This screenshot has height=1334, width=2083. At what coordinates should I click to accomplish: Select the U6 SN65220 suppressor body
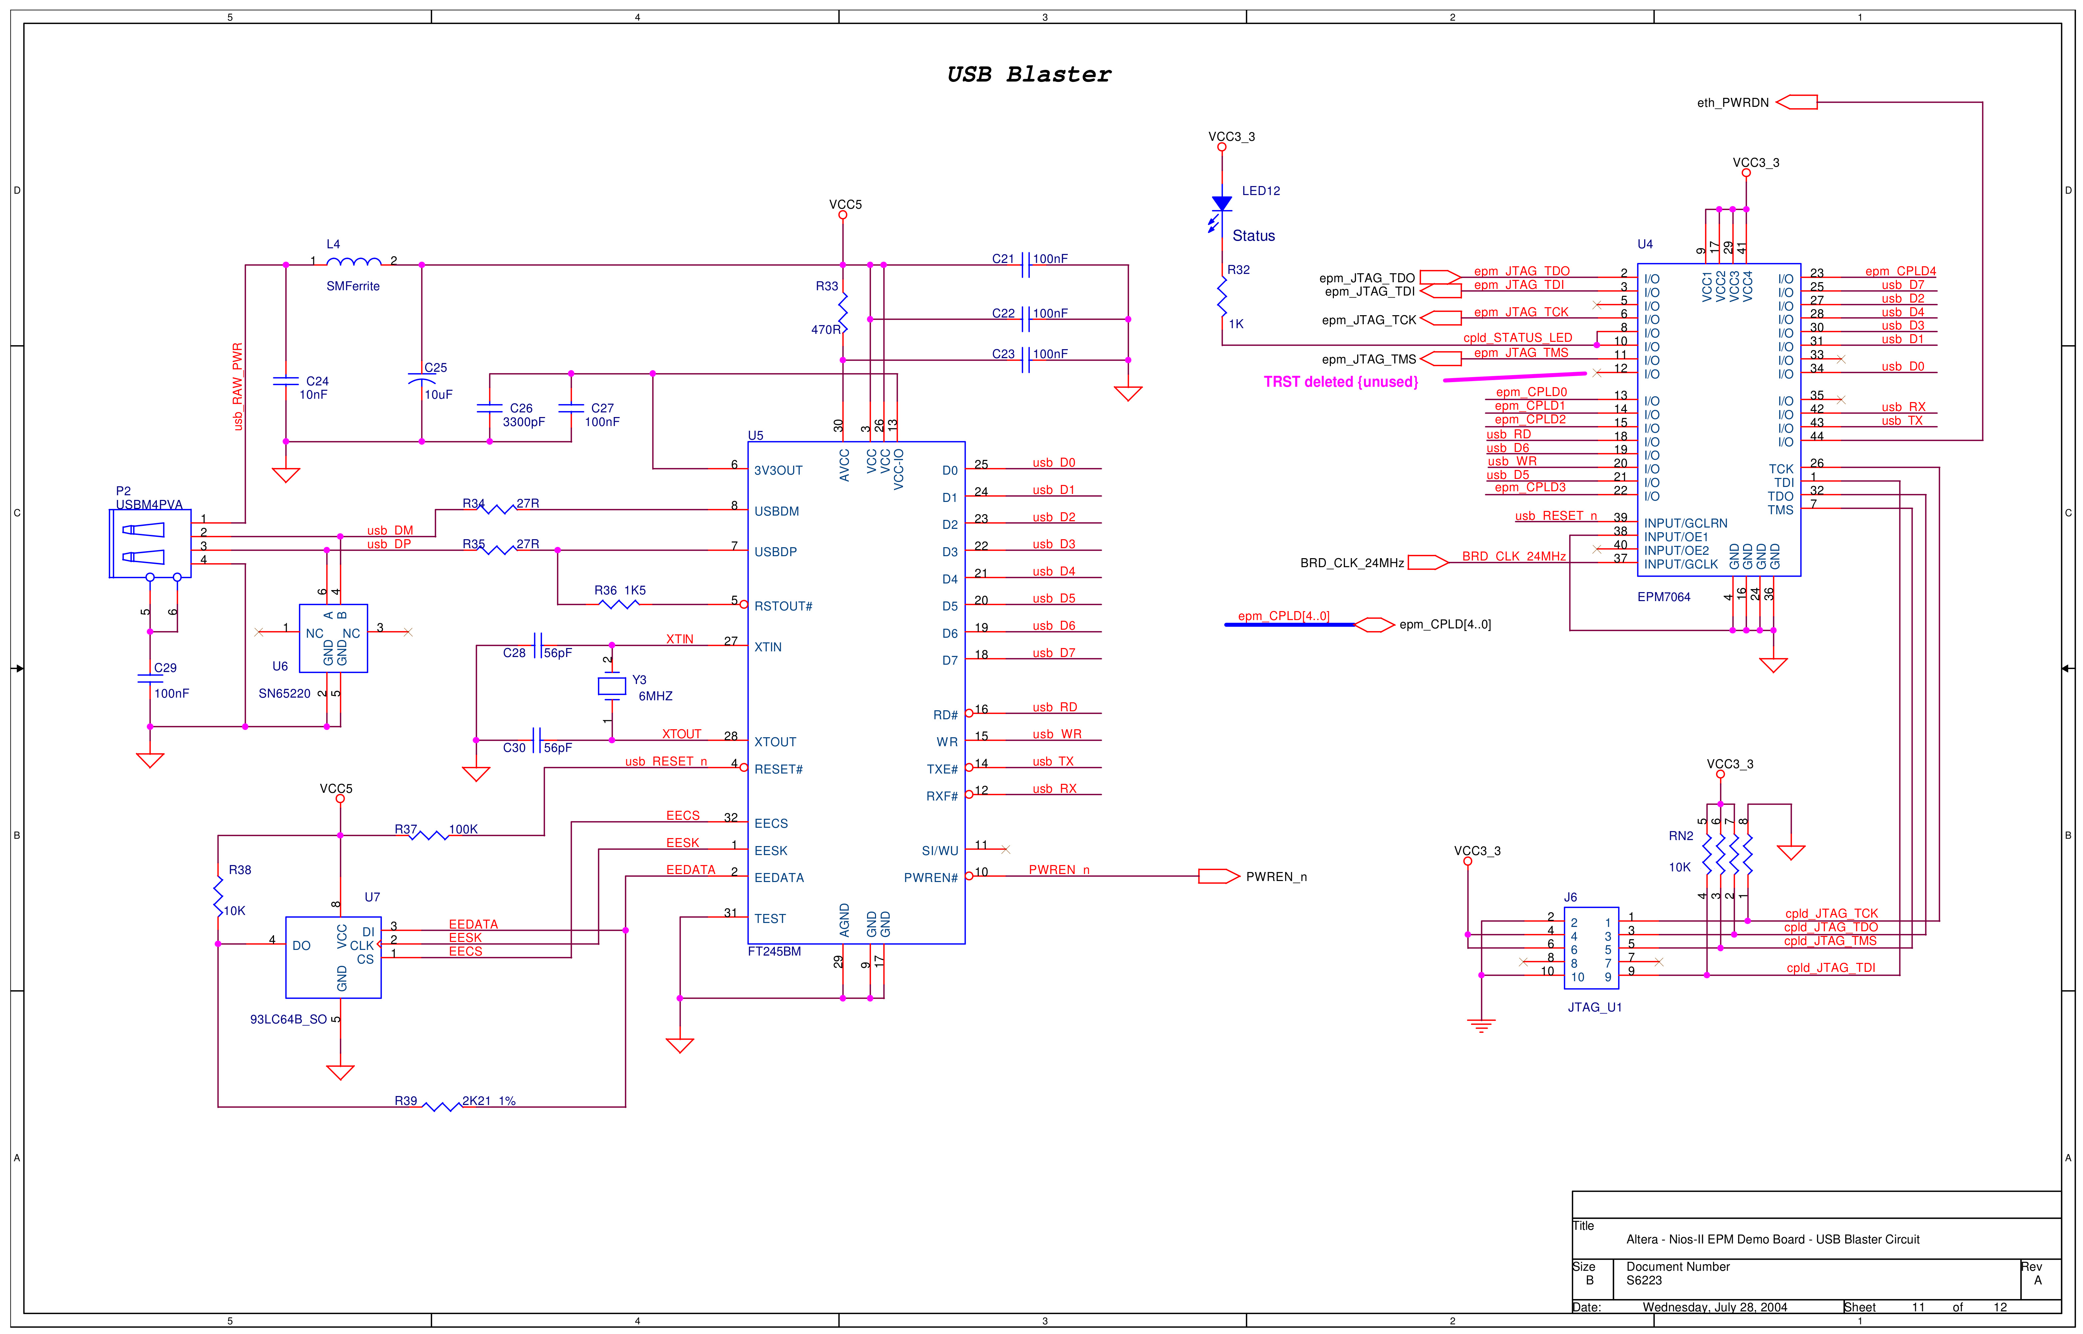pos(334,638)
